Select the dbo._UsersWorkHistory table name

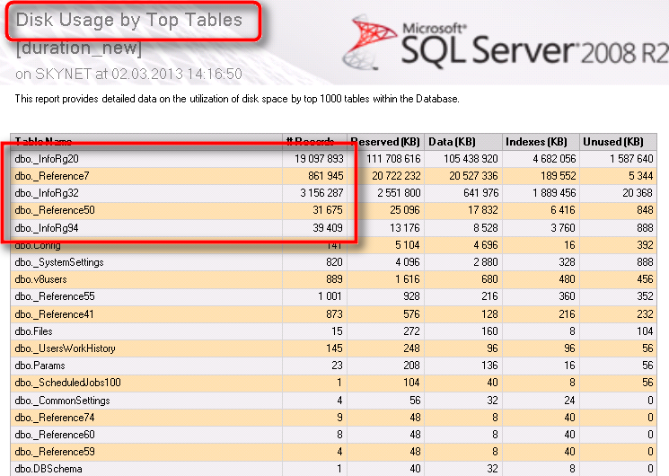(x=66, y=348)
